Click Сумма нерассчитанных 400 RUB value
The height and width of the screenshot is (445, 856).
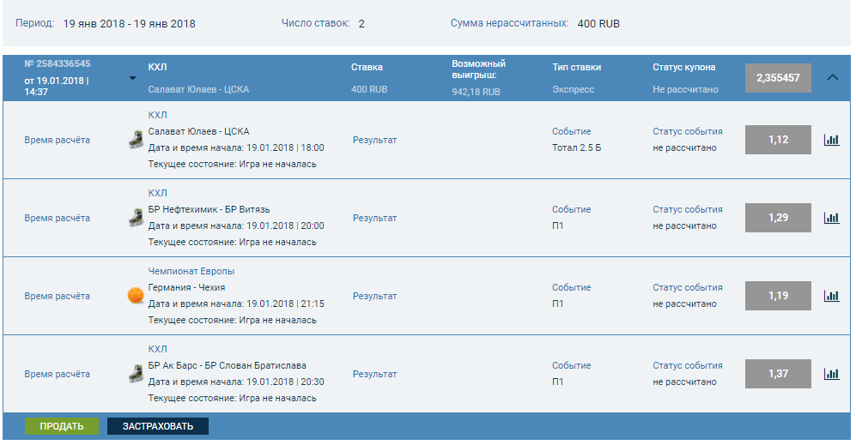[598, 23]
